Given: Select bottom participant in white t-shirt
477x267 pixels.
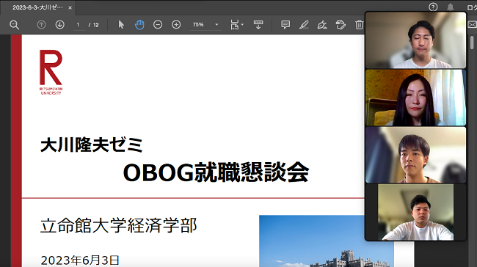Looking at the screenshot, I should [x=415, y=212].
